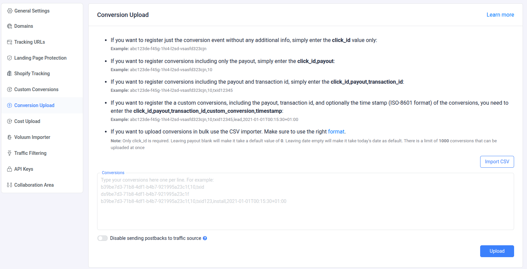
Task: Click the General Settings gear icon
Action: click(10, 11)
